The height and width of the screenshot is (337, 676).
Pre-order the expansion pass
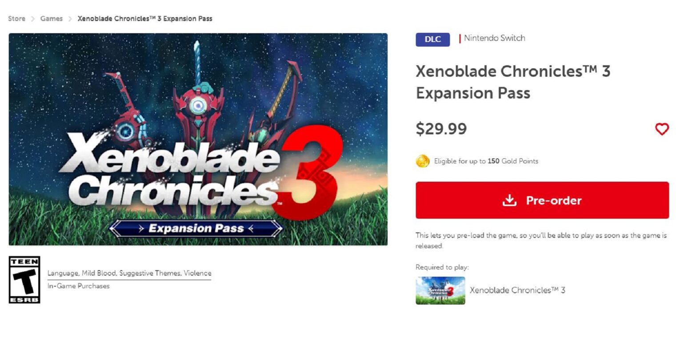pos(542,200)
